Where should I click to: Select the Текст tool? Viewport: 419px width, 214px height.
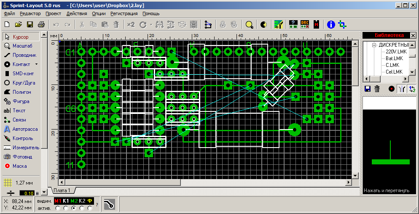(x=21, y=111)
